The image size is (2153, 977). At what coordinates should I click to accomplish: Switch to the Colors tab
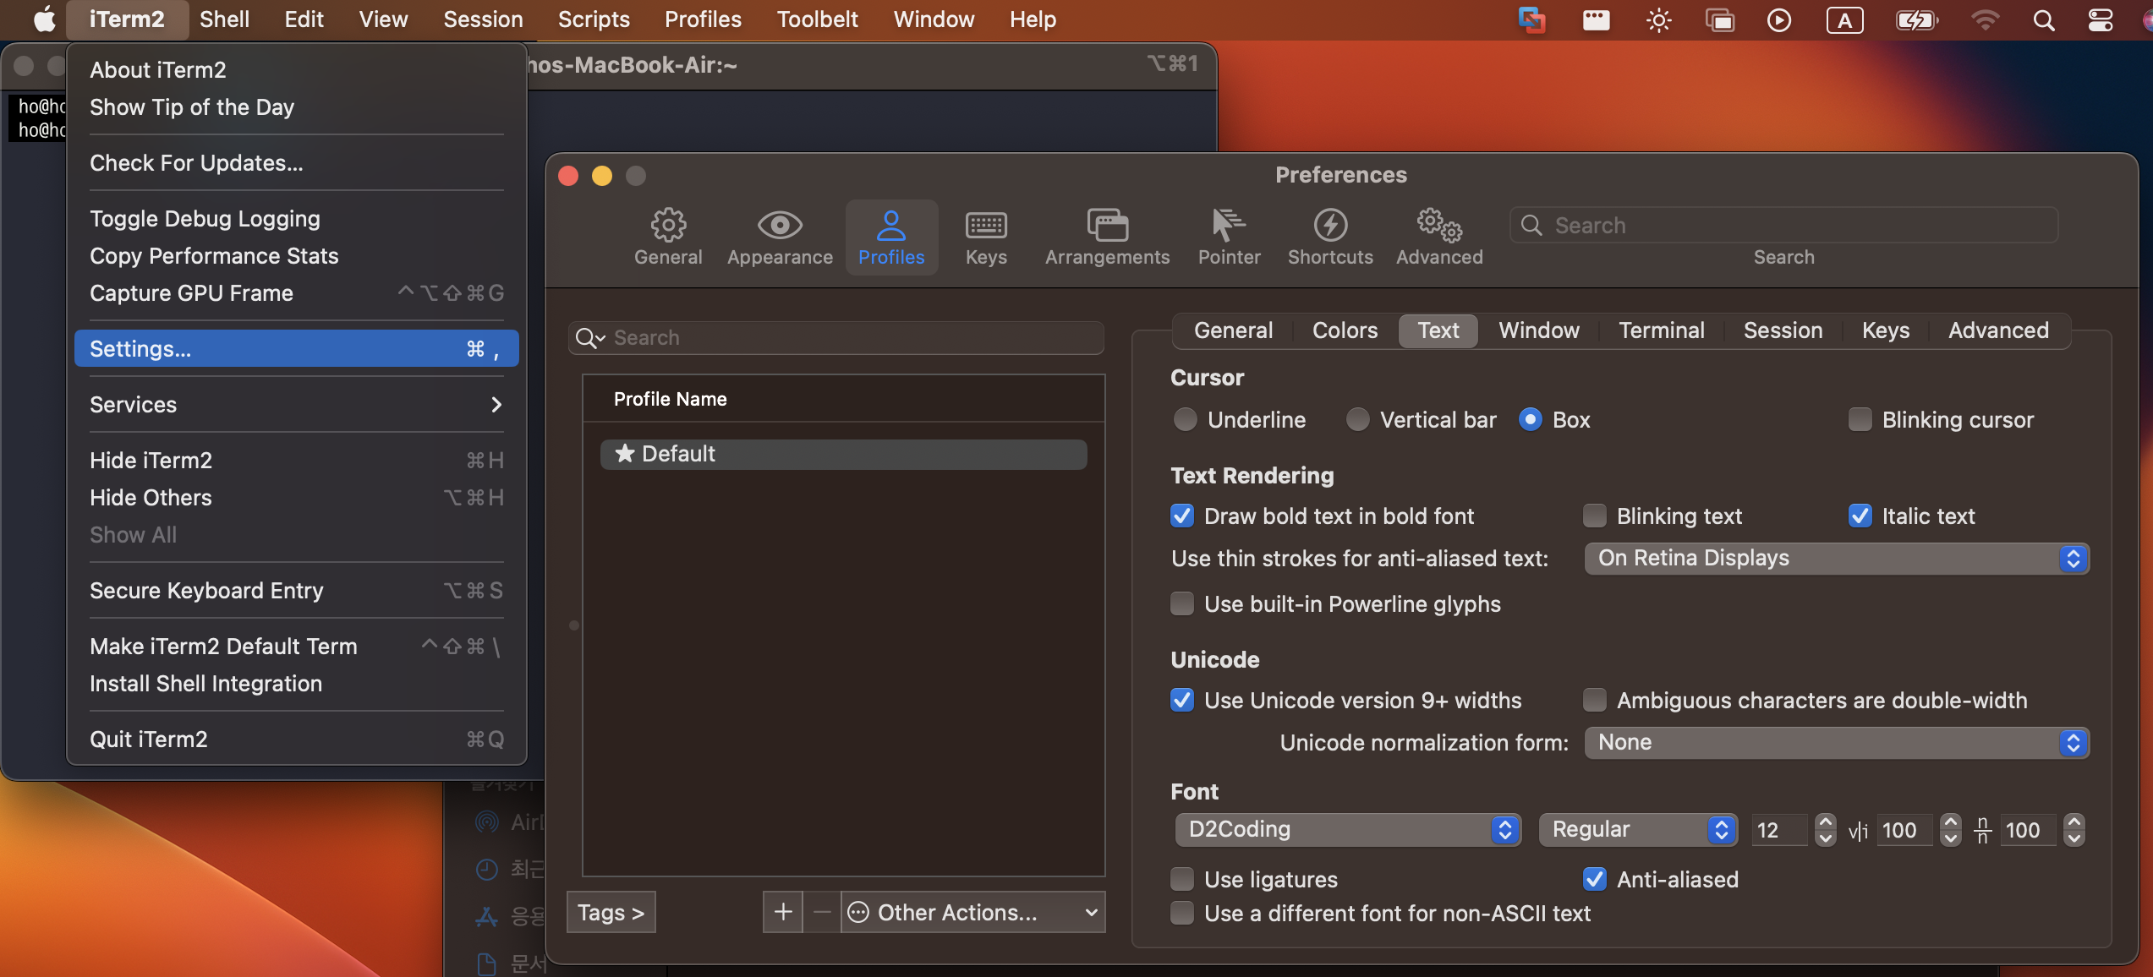tap(1345, 330)
